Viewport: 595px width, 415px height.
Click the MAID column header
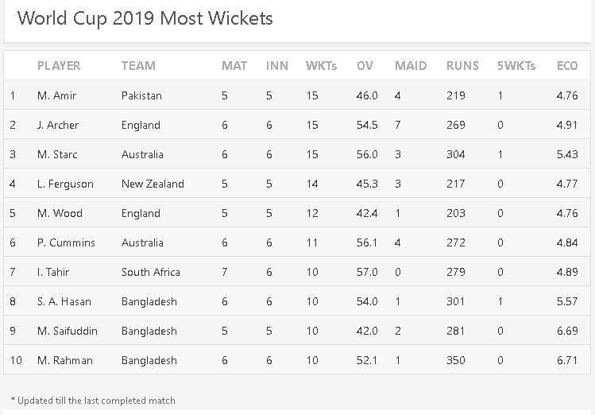pyautogui.click(x=411, y=66)
